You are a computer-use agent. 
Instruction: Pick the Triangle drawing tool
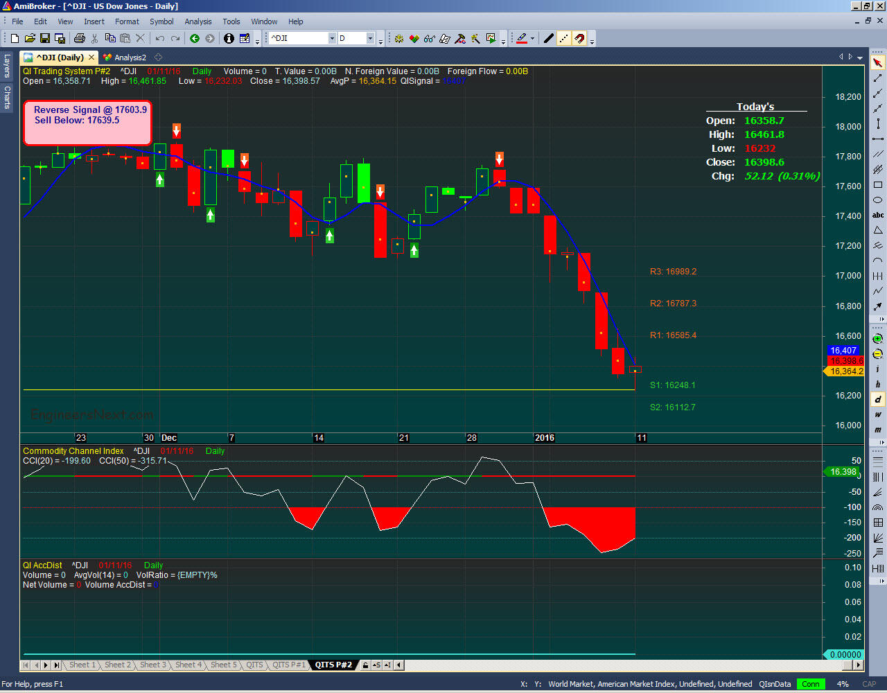(x=878, y=230)
